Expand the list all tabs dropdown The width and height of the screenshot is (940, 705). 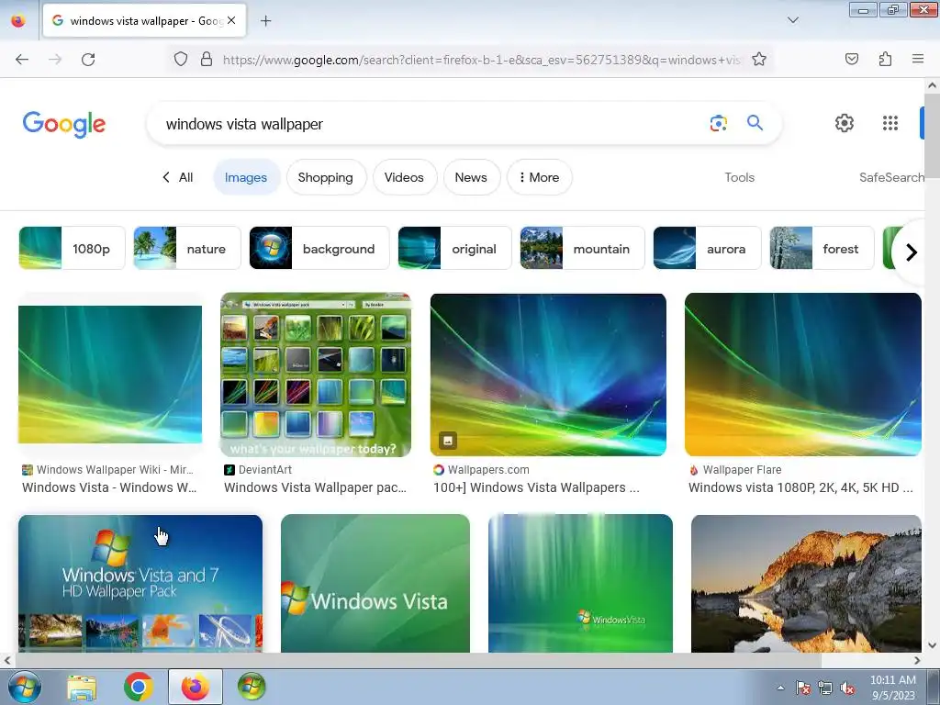[x=792, y=20]
